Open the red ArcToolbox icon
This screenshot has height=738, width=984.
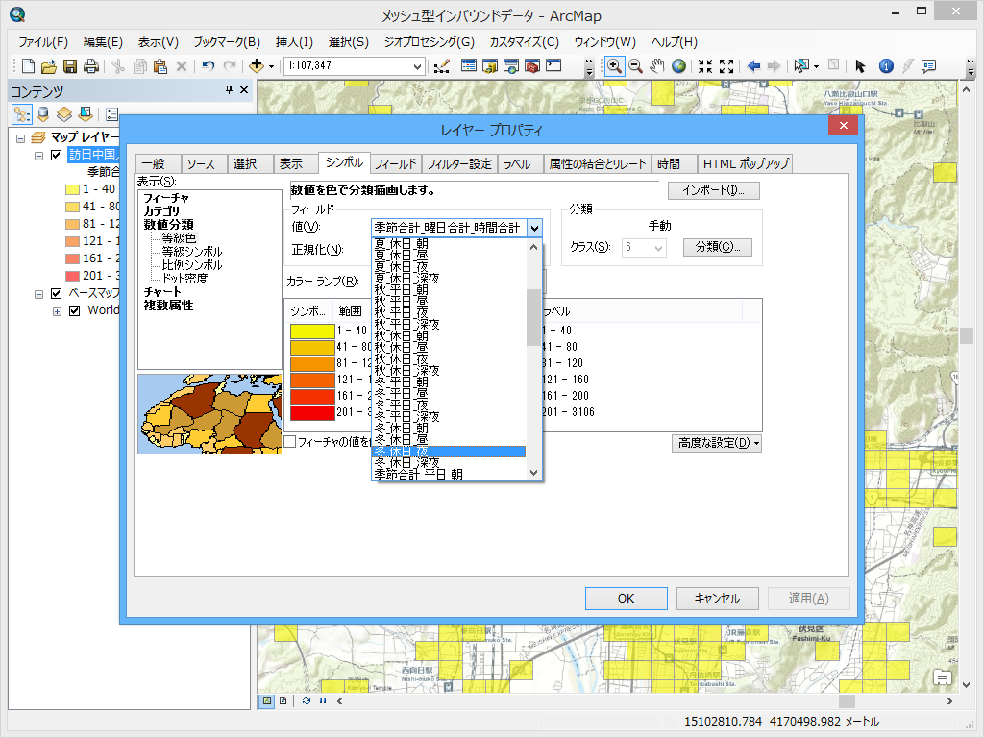532,66
